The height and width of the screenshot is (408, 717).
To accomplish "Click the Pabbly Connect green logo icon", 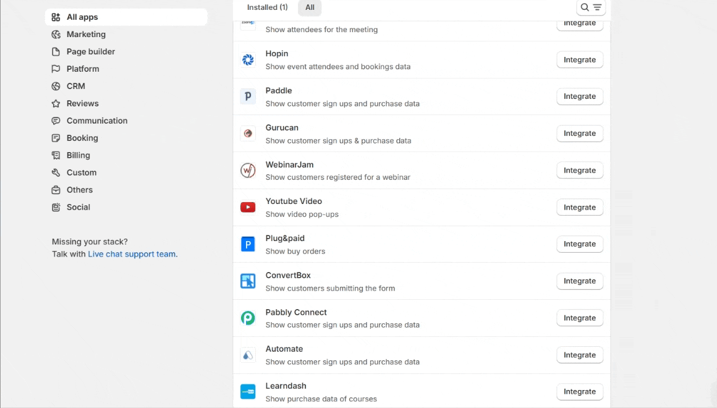I will pos(248,318).
